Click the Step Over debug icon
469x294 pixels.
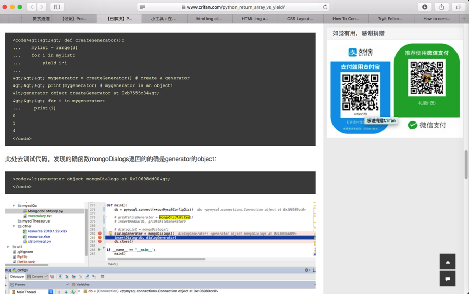click(x=60, y=277)
